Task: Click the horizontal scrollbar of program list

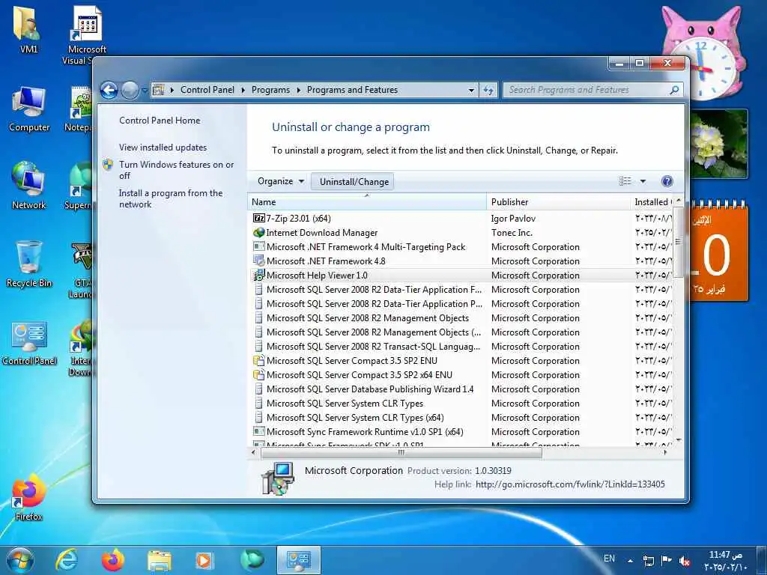Action: point(401,453)
